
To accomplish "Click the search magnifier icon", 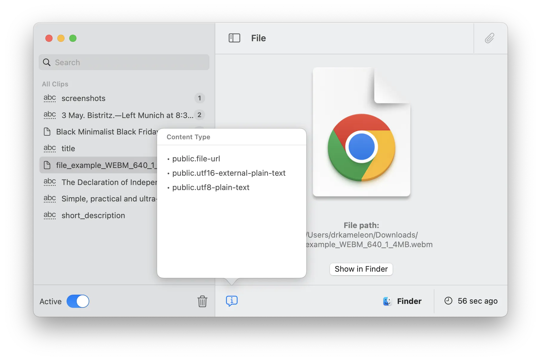I will click(47, 62).
